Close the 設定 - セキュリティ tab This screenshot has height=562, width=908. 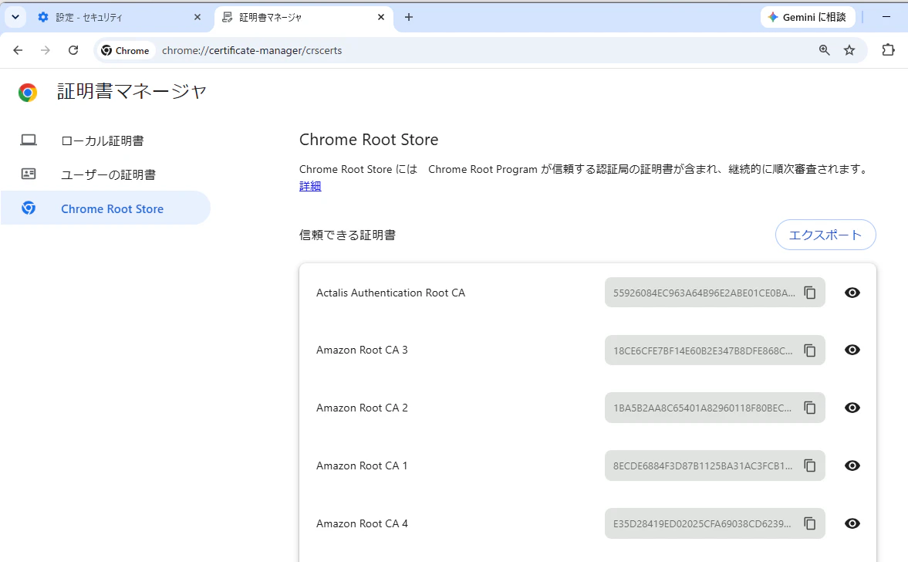click(x=197, y=18)
